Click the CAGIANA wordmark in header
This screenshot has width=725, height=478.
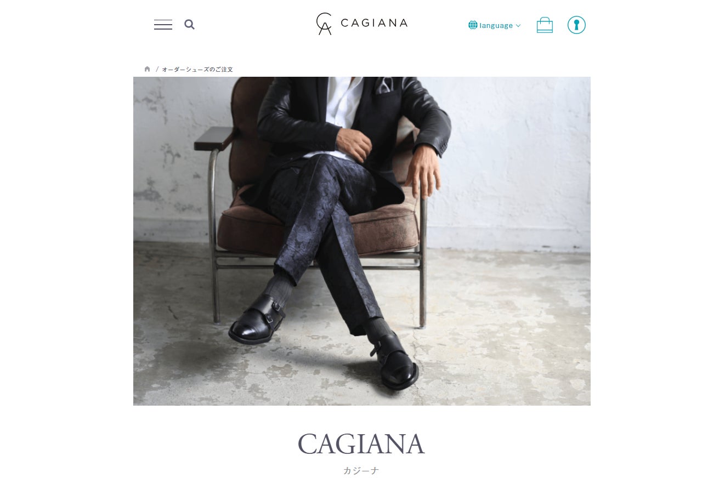pyautogui.click(x=374, y=23)
